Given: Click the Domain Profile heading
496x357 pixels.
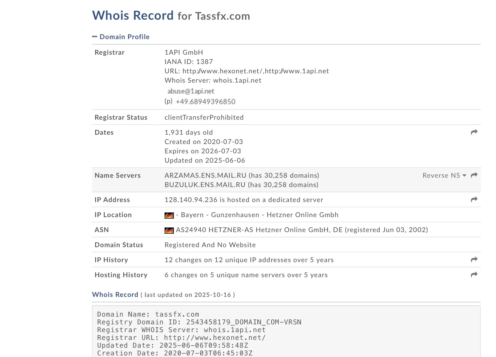Looking at the screenshot, I should 124,37.
